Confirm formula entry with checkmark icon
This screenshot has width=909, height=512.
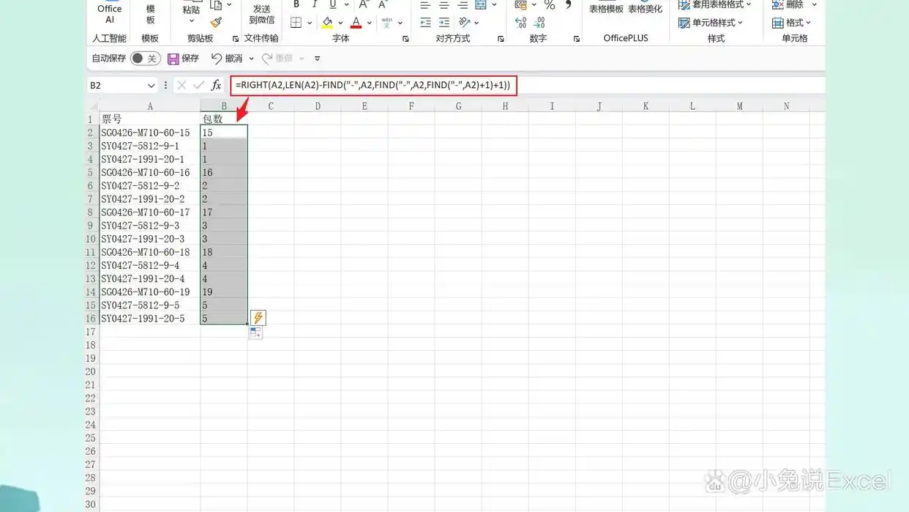(198, 86)
